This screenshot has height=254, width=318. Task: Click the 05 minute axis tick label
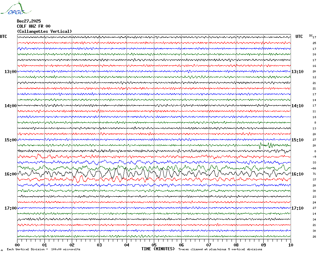(x=154, y=245)
